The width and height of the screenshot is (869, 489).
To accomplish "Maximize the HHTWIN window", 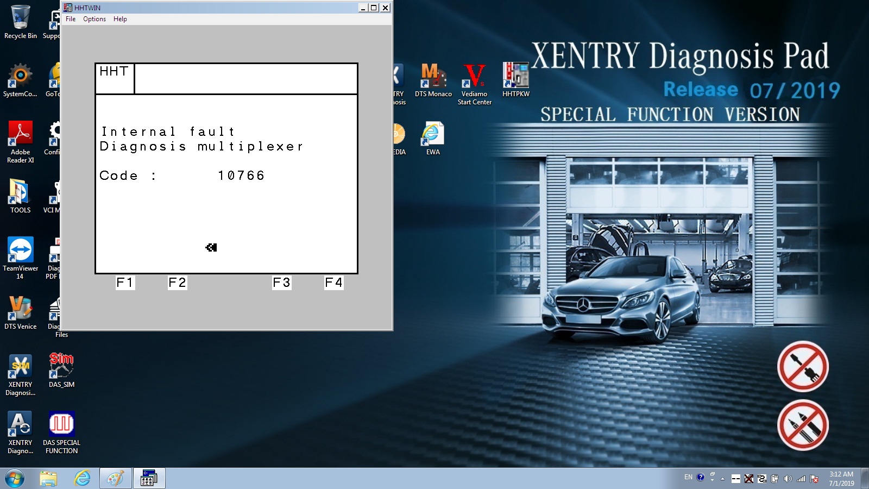I will tap(374, 8).
